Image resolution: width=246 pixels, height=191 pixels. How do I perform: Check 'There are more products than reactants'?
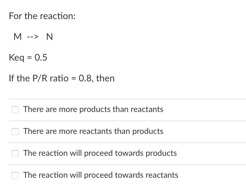click(15, 110)
